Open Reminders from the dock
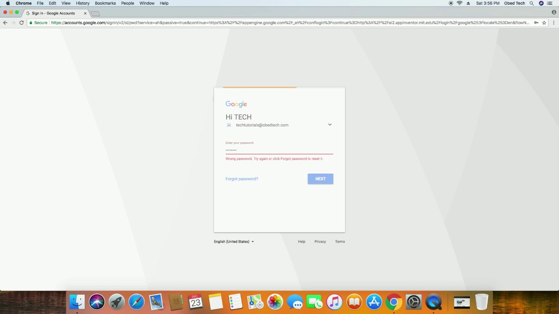The width and height of the screenshot is (559, 314). tap(235, 302)
